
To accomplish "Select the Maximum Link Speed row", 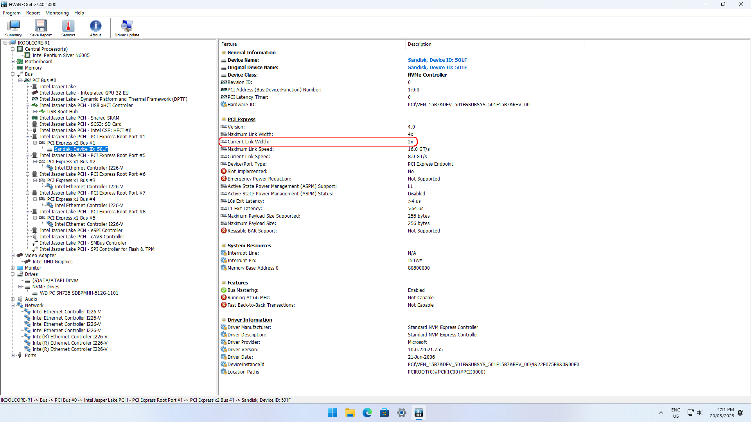I will coord(325,149).
